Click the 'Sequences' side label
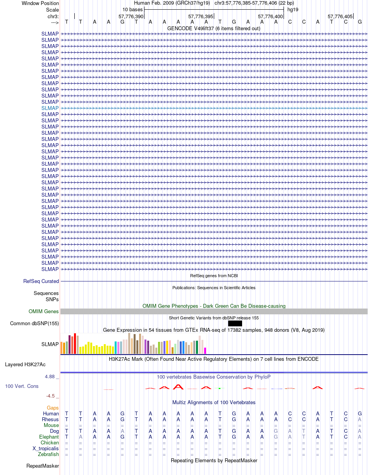The height and width of the screenshot is (475, 368). pyautogui.click(x=46, y=293)
